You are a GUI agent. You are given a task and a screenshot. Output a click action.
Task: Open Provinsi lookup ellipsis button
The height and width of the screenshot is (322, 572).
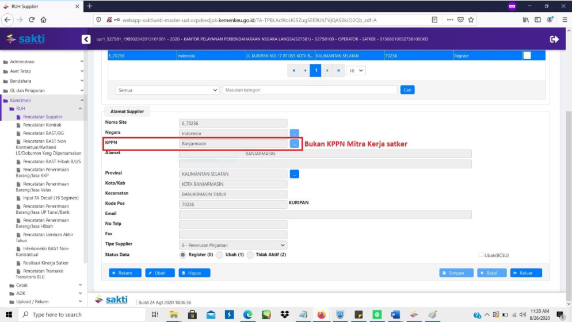(x=294, y=174)
